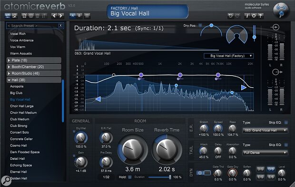Viewport: 295px width, 187px height.
Task: Toggle the Hold checkbox
Action: point(129,177)
